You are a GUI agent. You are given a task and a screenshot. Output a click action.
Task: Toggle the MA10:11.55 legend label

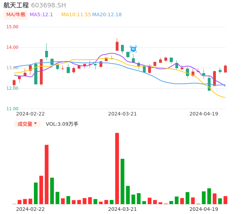pyautogui.click(x=76, y=15)
